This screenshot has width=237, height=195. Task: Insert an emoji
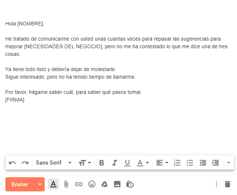(92, 184)
